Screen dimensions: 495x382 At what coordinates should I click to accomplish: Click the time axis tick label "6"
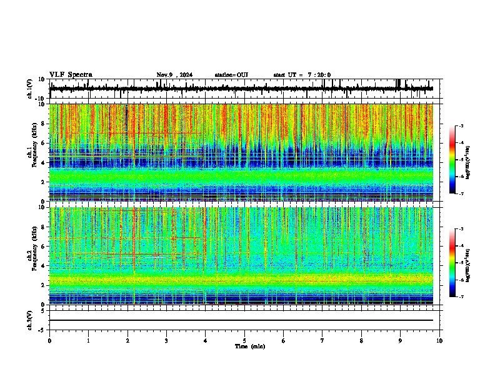(284, 341)
